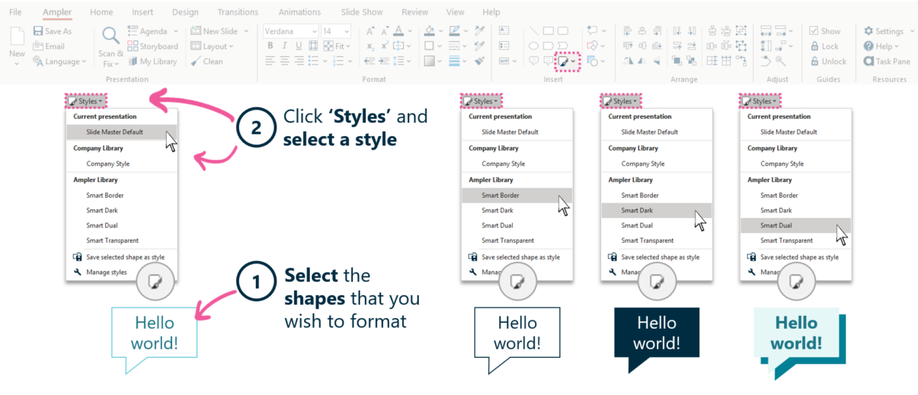The image size is (918, 395).
Task: Select the highlighted Smart Dark style
Action: pos(656,211)
